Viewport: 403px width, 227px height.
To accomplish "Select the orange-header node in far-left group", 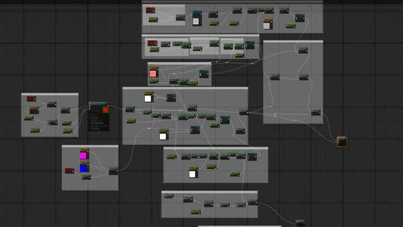I will click(34, 110).
